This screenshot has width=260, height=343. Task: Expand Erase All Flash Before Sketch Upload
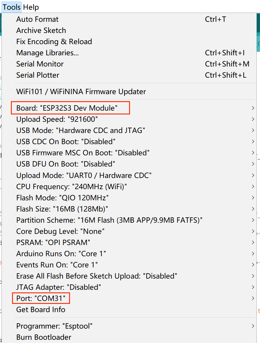[x=136, y=276]
